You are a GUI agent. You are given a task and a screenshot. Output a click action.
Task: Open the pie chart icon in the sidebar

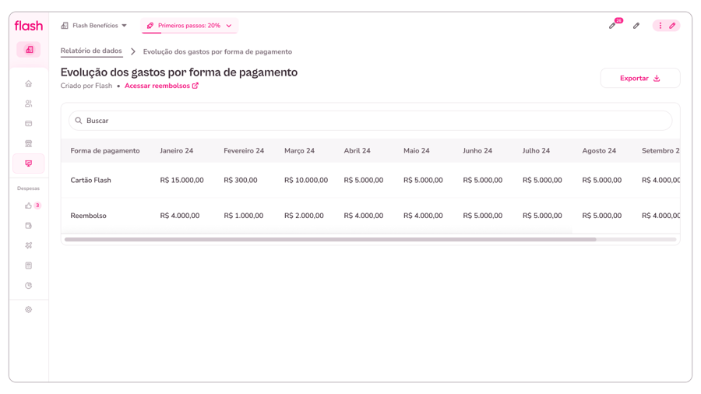[29, 286]
